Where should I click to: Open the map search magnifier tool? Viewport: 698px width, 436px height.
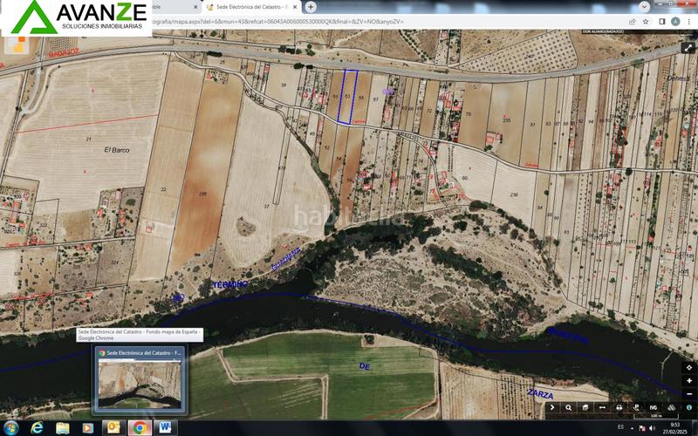[569, 407]
